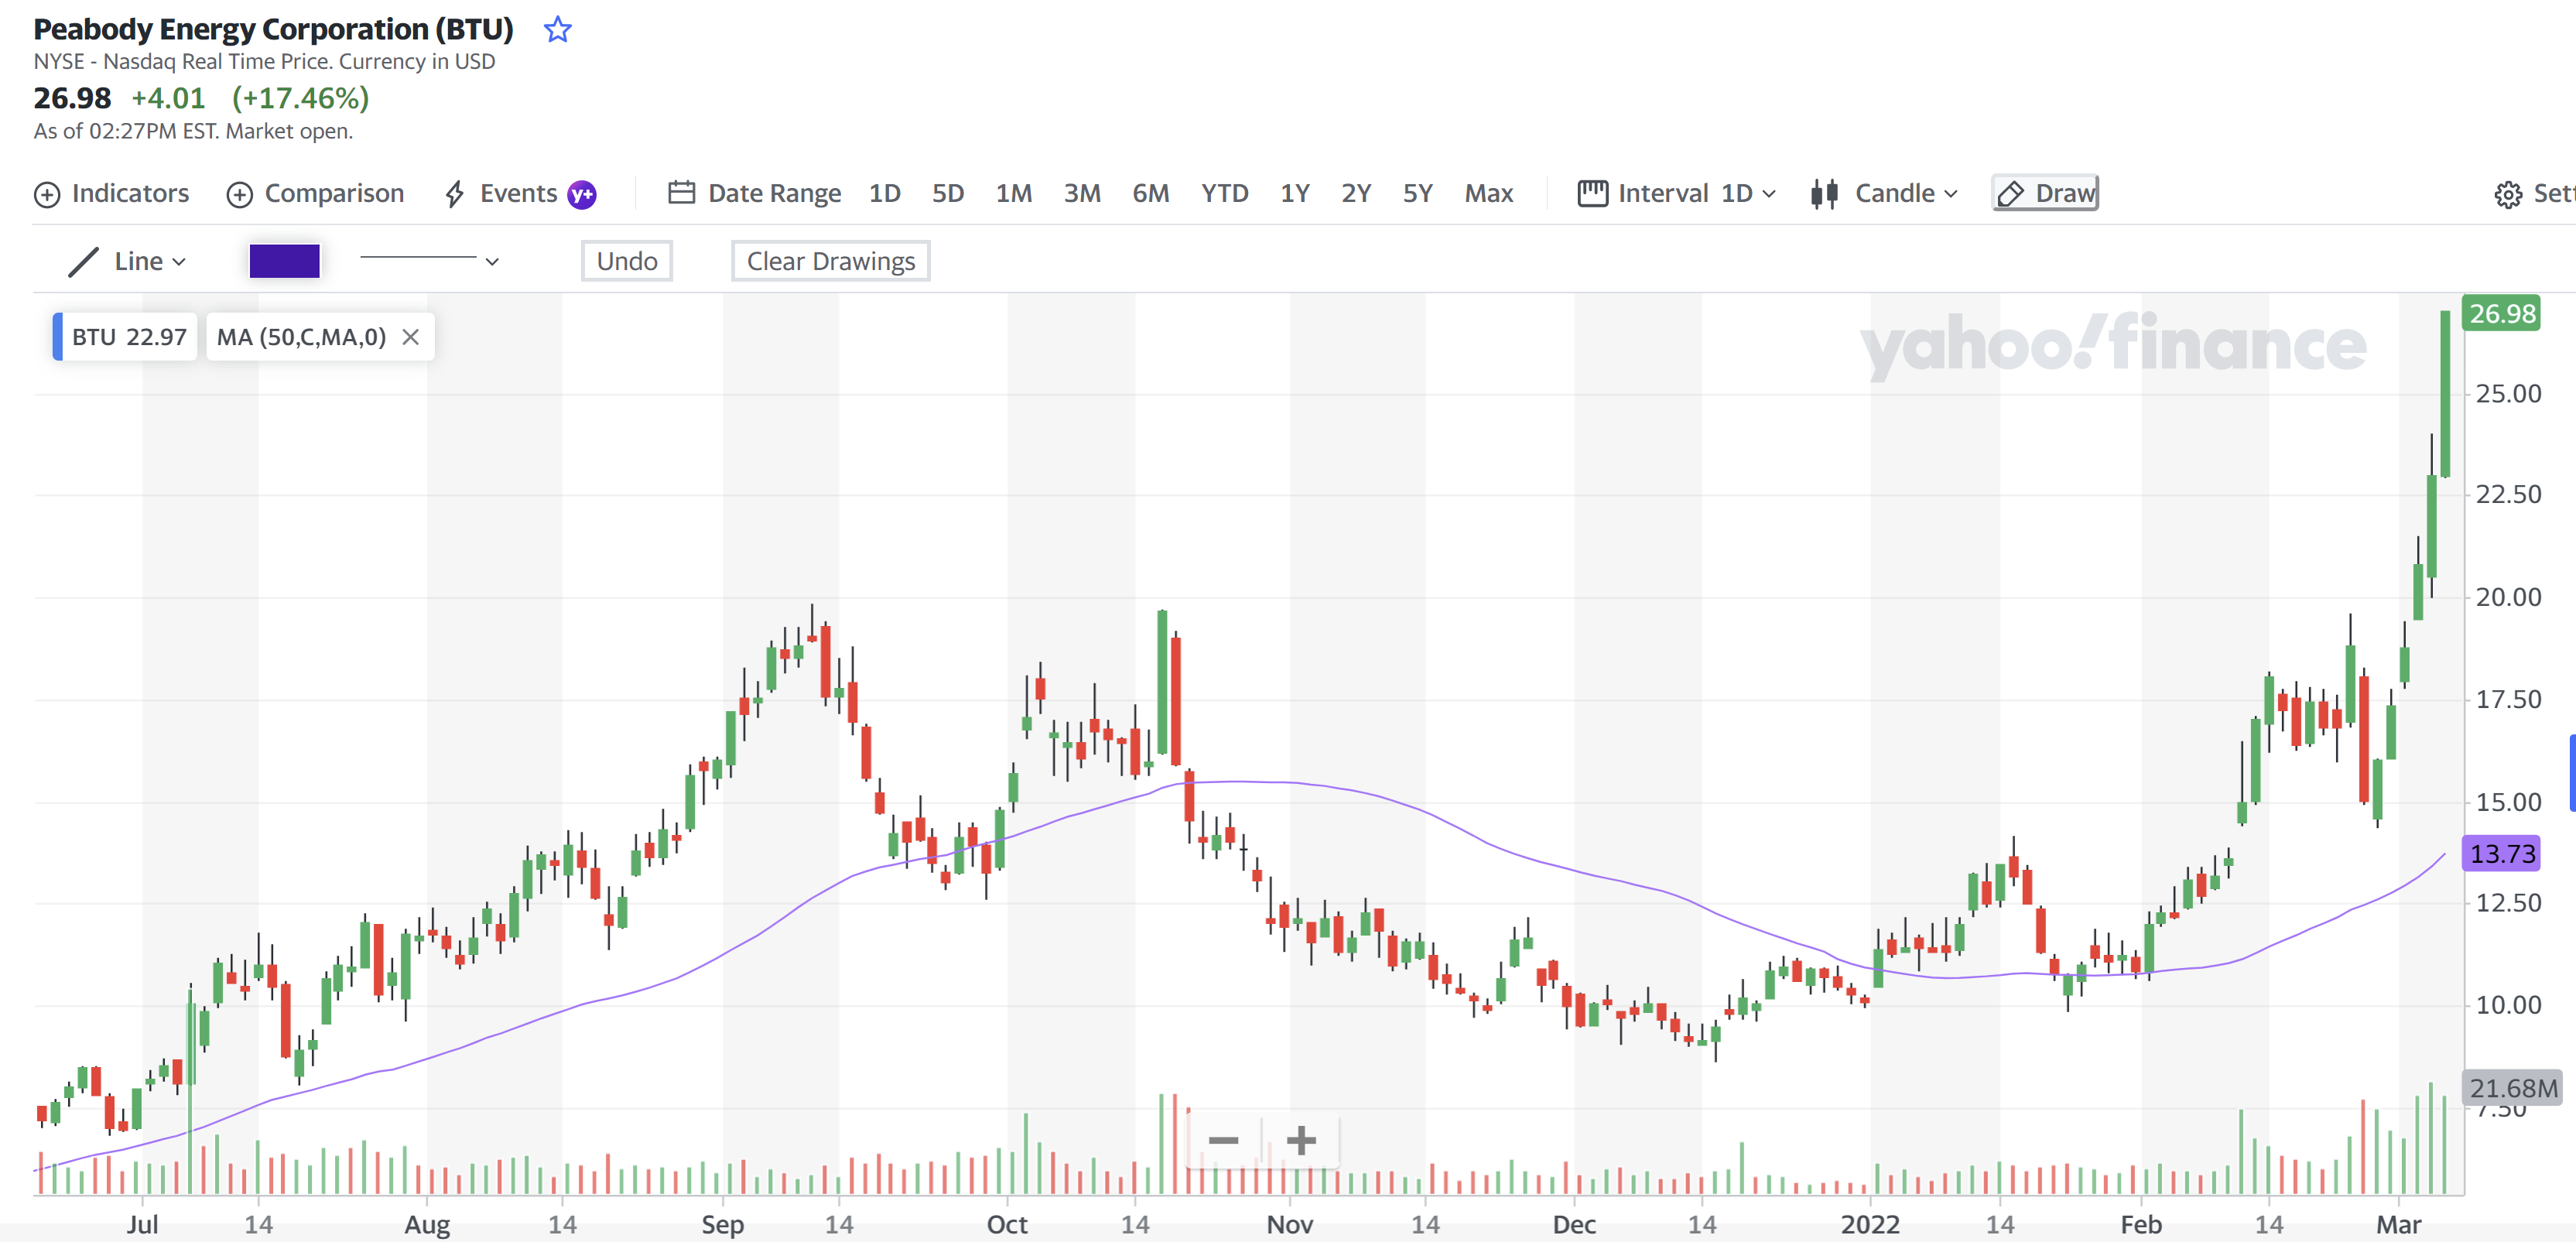Click the 26.98 headline price
Image resolution: width=2576 pixels, height=1242 pixels.
click(x=72, y=98)
